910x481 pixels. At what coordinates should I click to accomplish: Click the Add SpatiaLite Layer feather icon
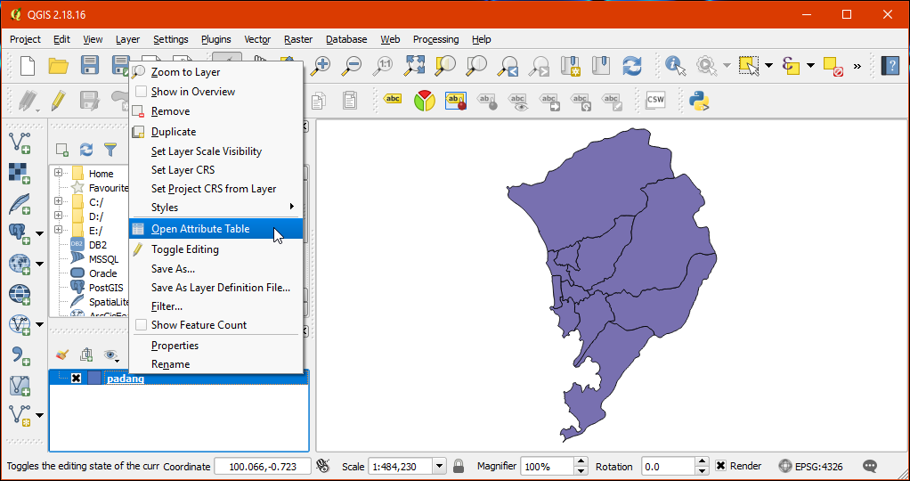click(x=20, y=205)
